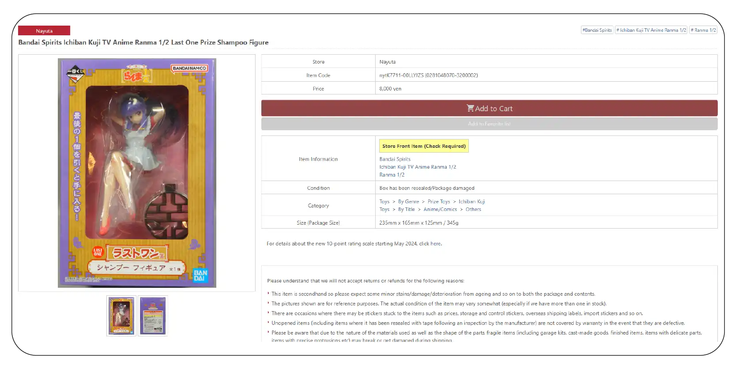Open the red Nayuta store badge
Screen dimensions: 735x365
click(44, 31)
